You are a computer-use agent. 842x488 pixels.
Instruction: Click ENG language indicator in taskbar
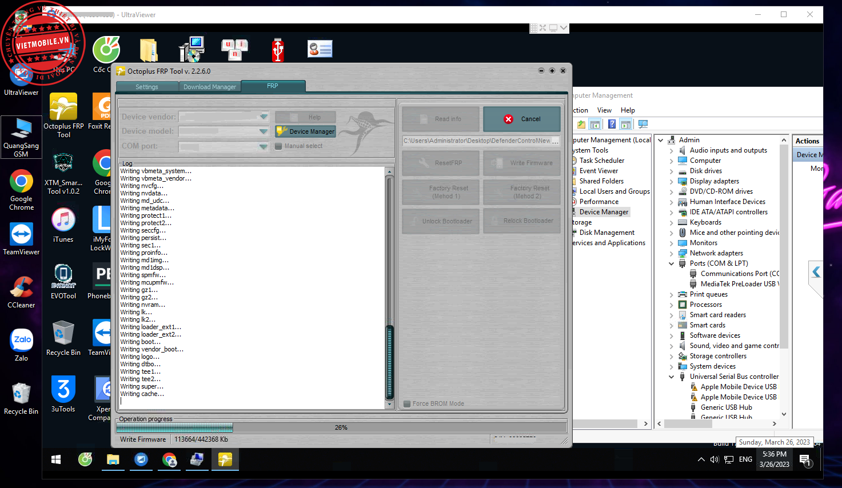[745, 459]
